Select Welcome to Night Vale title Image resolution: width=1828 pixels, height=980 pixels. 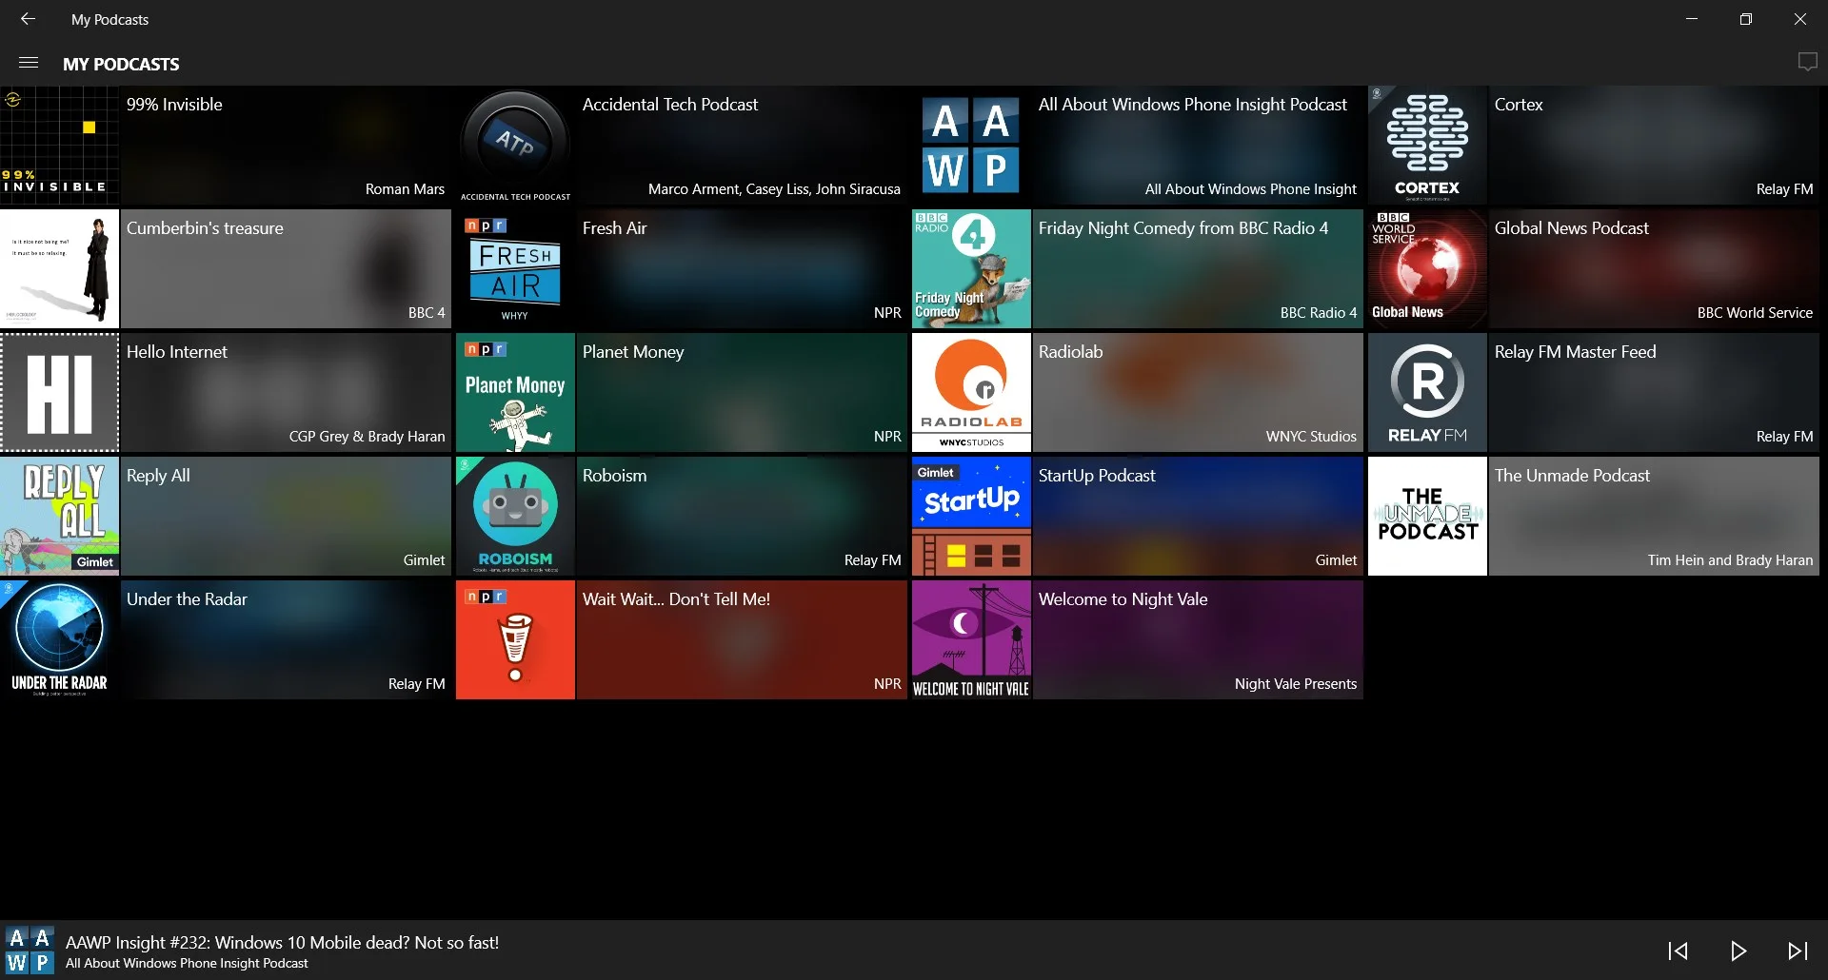coord(1123,599)
